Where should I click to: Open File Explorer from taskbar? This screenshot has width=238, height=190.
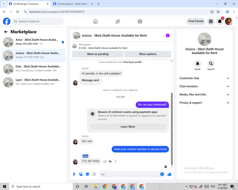(x=96, y=187)
